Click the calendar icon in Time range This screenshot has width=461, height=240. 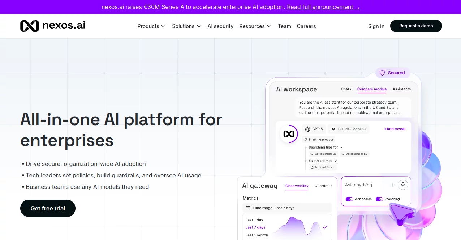(x=248, y=208)
